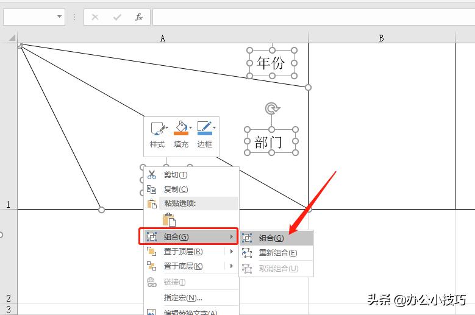Image resolution: width=475 pixels, height=315 pixels.
Task: Click the Paste Options (粘贴选项) clipboard icon
Action: click(152, 204)
